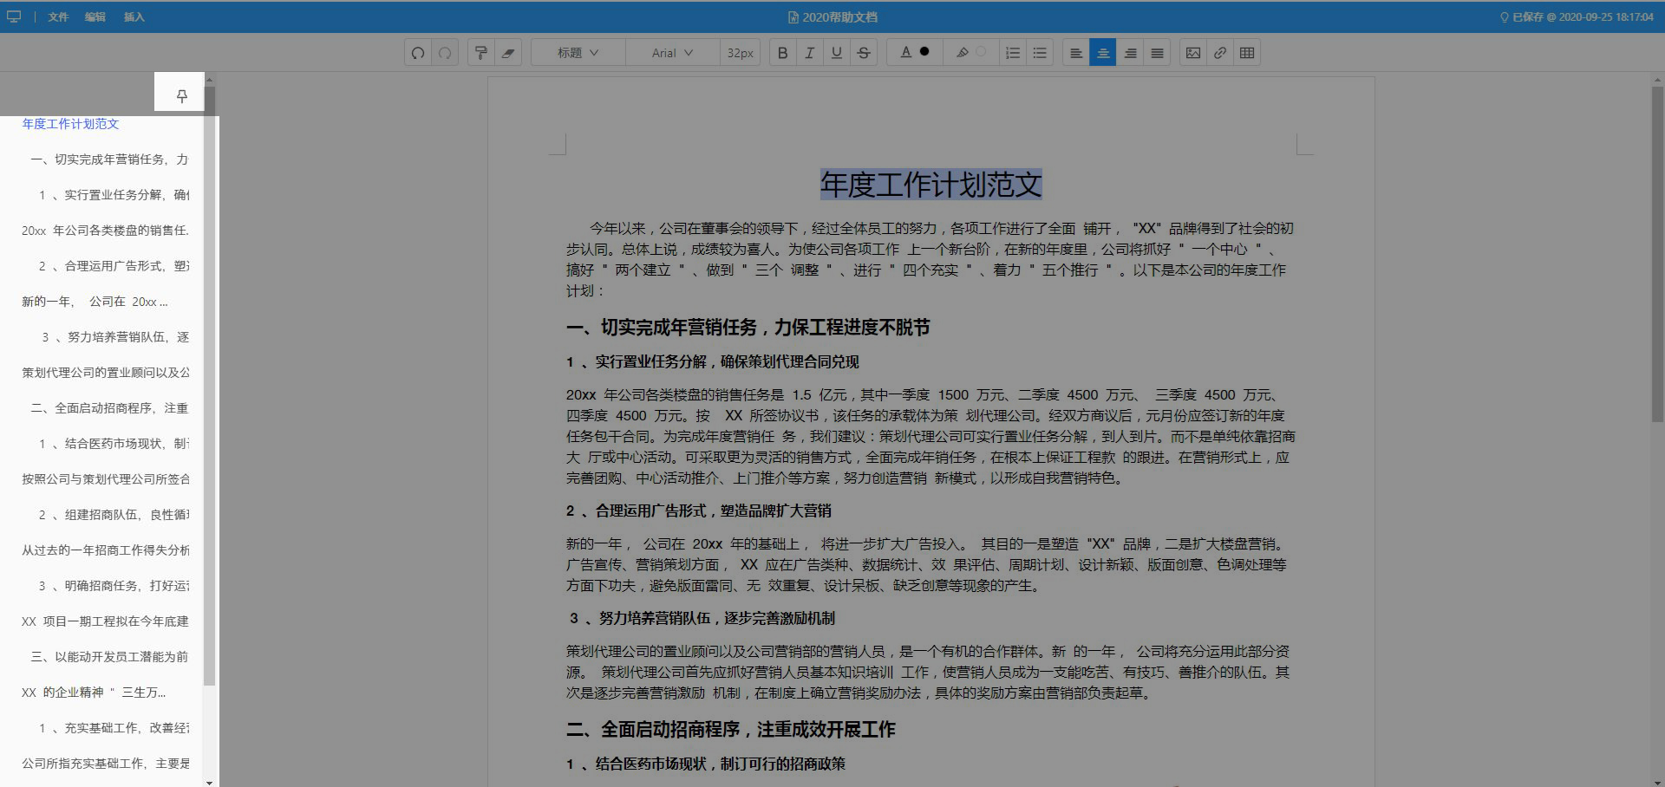The height and width of the screenshot is (787, 1665).
Task: Select outline item 策划代理公司的置业顾问以及公
Action: pyautogui.click(x=106, y=373)
